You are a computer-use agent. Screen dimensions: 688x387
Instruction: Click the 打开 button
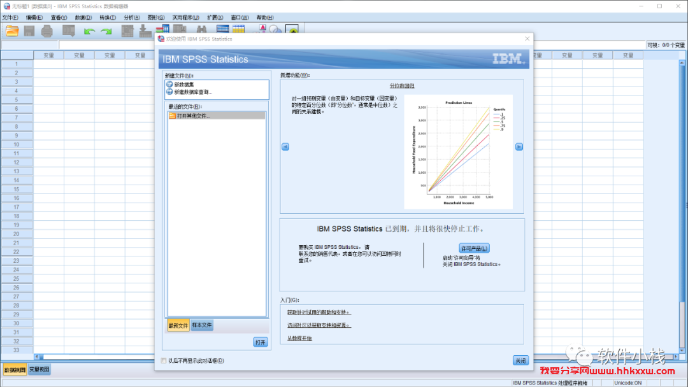[260, 342]
